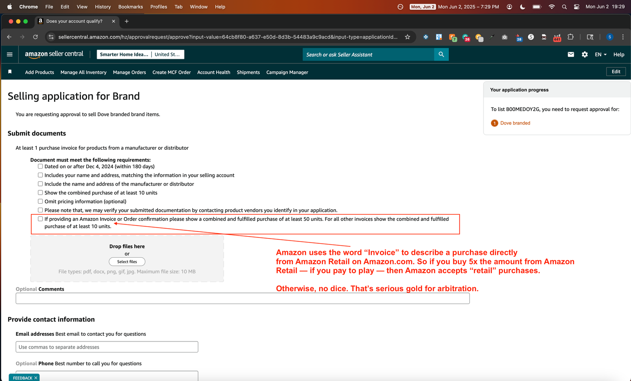Viewport: 631px width, 381px height.
Task: Click the search magnifier button in Seller Central
Action: tap(441, 54)
